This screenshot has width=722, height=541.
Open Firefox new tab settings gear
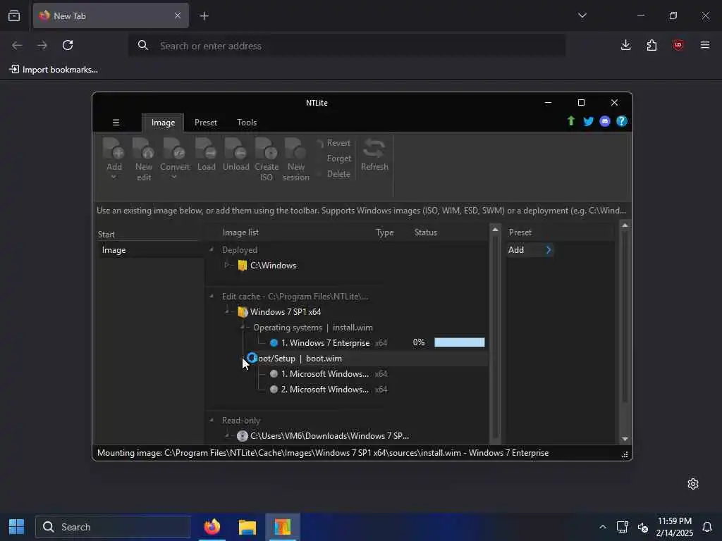693,484
